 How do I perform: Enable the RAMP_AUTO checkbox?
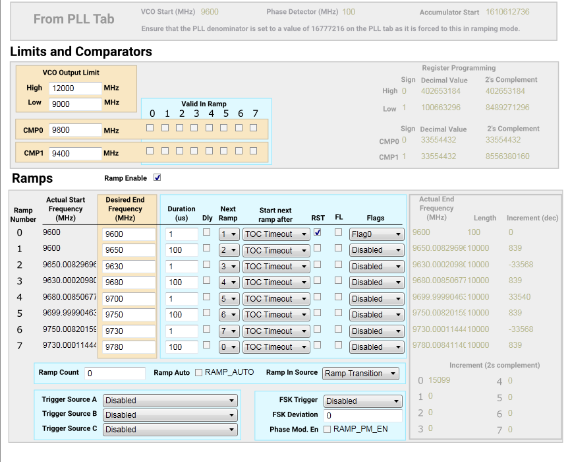click(198, 372)
